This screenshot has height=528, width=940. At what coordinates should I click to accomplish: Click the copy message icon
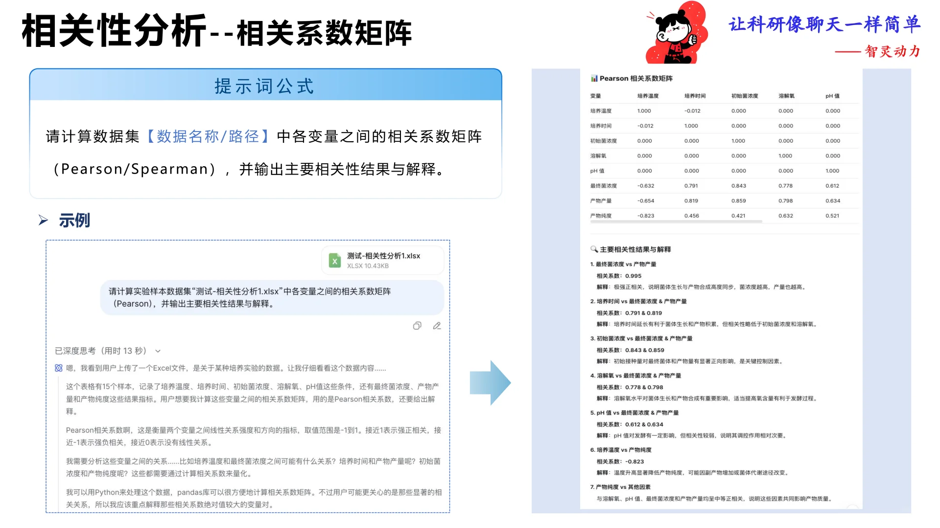[417, 326]
